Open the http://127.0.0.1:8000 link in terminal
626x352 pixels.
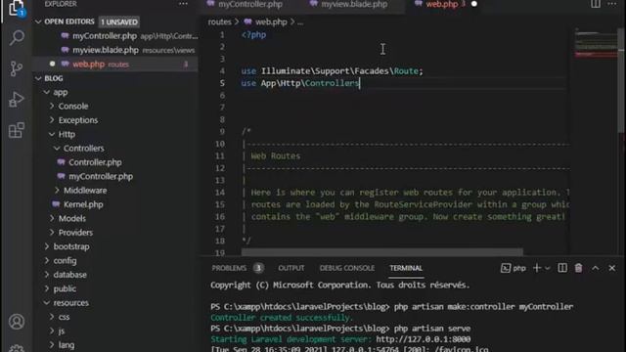[424, 339]
